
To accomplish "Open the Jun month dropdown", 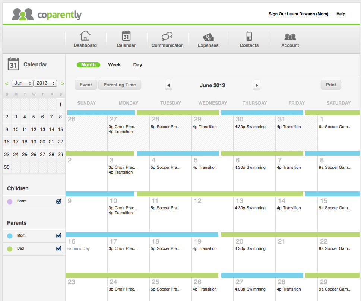I will tap(22, 83).
